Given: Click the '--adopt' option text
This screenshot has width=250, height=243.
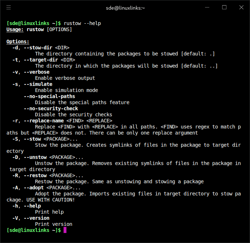Looking at the screenshot, I should click(34, 187).
